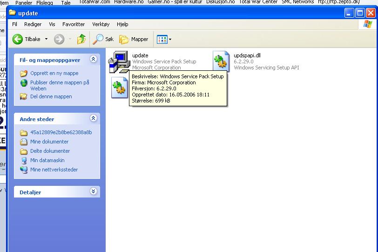Screen dimensions: 378x252
Task: Select the updspapi.dll file name
Action: 247,55
